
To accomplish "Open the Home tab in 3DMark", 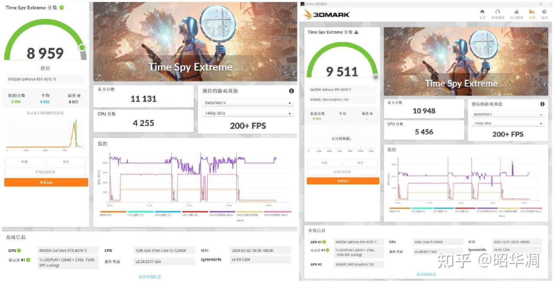I will [x=482, y=14].
